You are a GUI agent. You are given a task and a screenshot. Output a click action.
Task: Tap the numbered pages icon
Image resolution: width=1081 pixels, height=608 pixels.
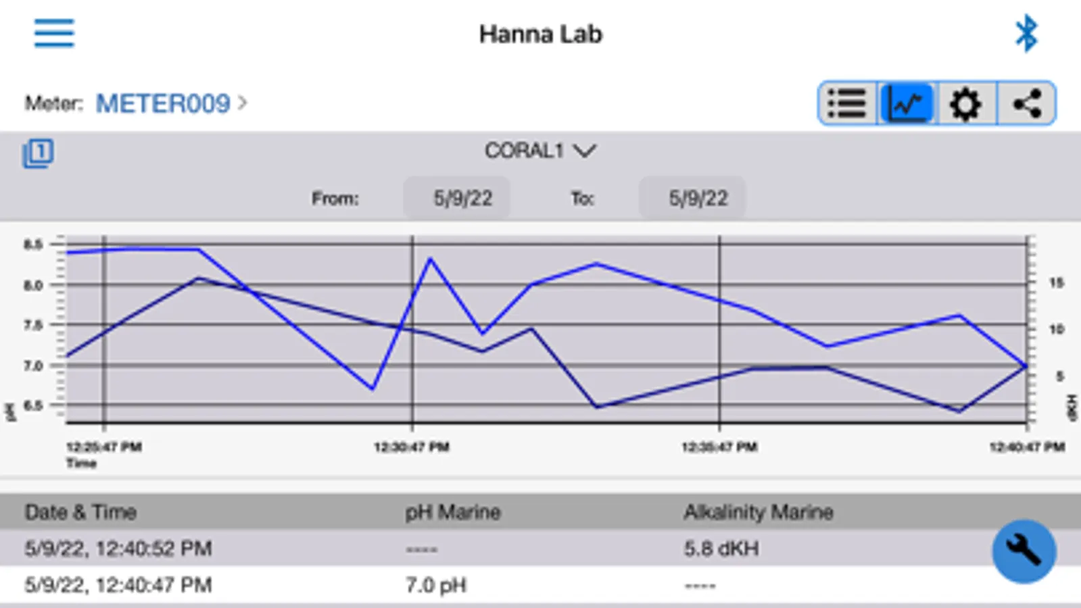click(39, 153)
